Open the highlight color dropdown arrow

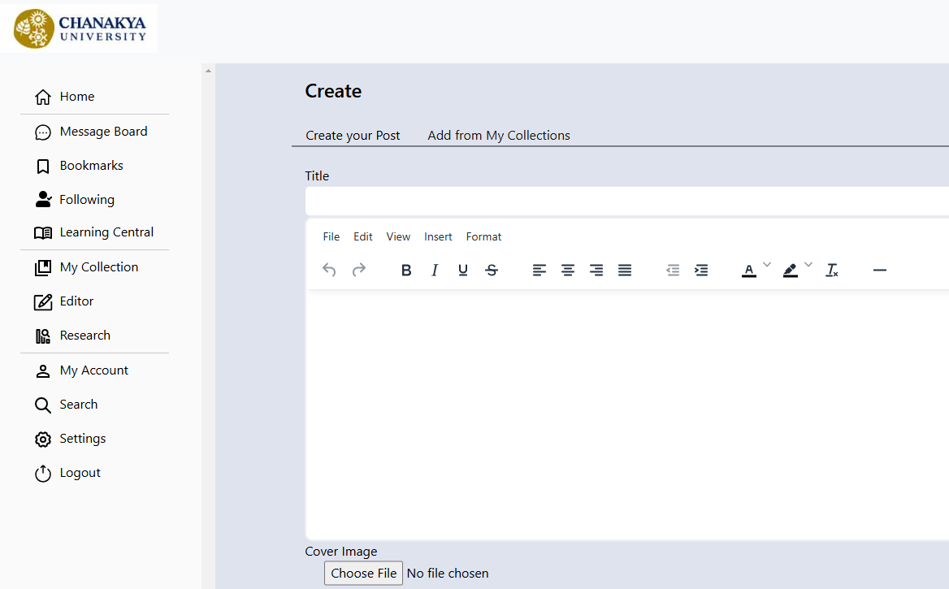coord(808,265)
